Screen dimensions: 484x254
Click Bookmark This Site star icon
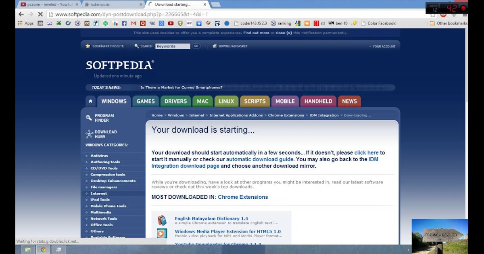click(x=88, y=46)
